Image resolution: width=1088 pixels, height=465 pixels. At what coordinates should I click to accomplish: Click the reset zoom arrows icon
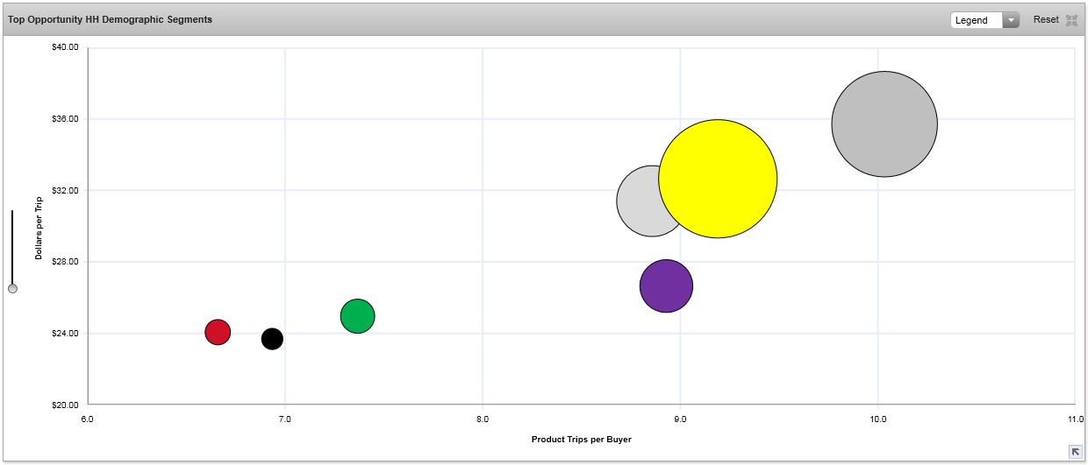pyautogui.click(x=1071, y=20)
